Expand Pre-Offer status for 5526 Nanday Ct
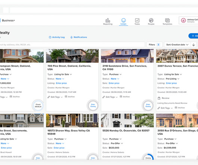Image resolution: width=198 pixels, height=165 pixels. 117,143
